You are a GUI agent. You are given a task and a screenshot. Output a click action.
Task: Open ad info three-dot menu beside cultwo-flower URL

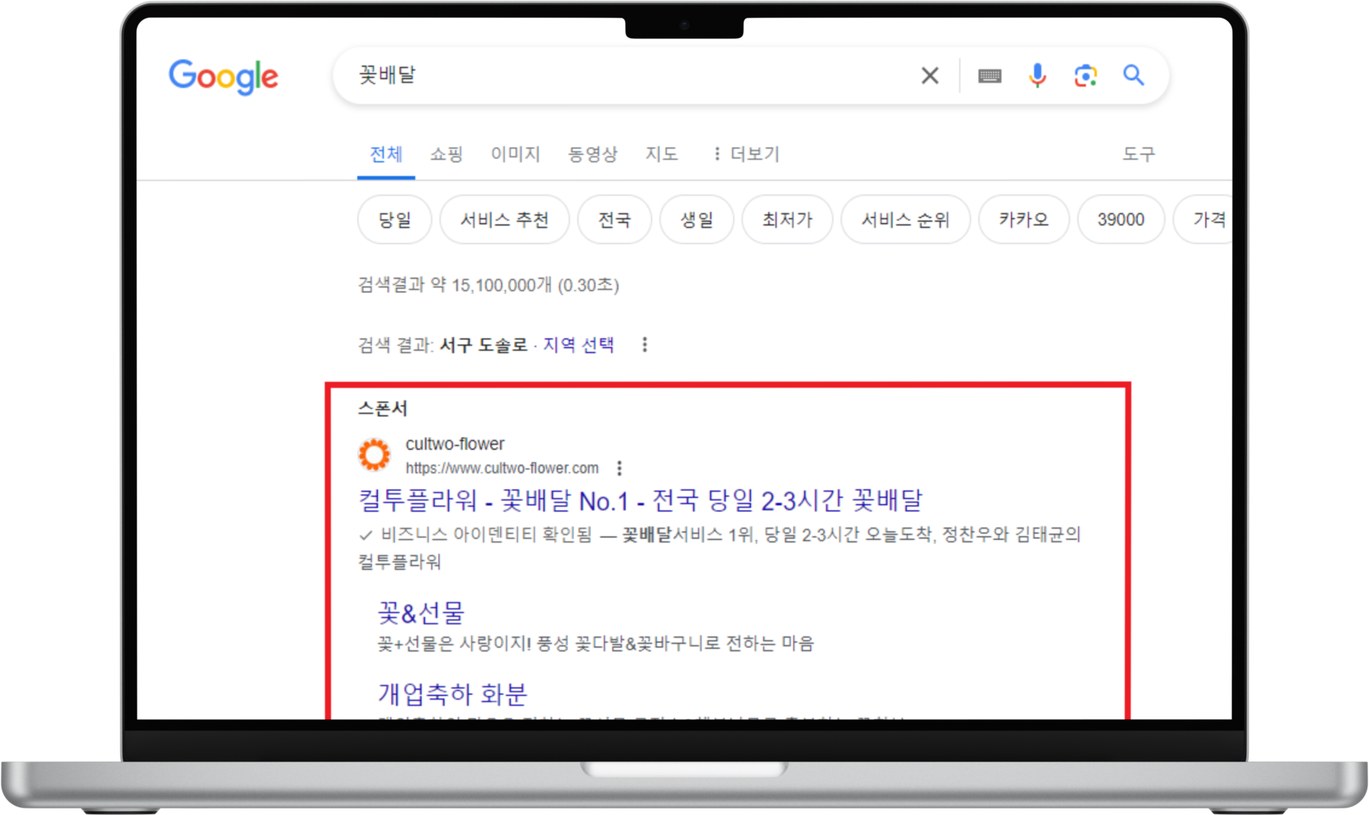tap(619, 468)
